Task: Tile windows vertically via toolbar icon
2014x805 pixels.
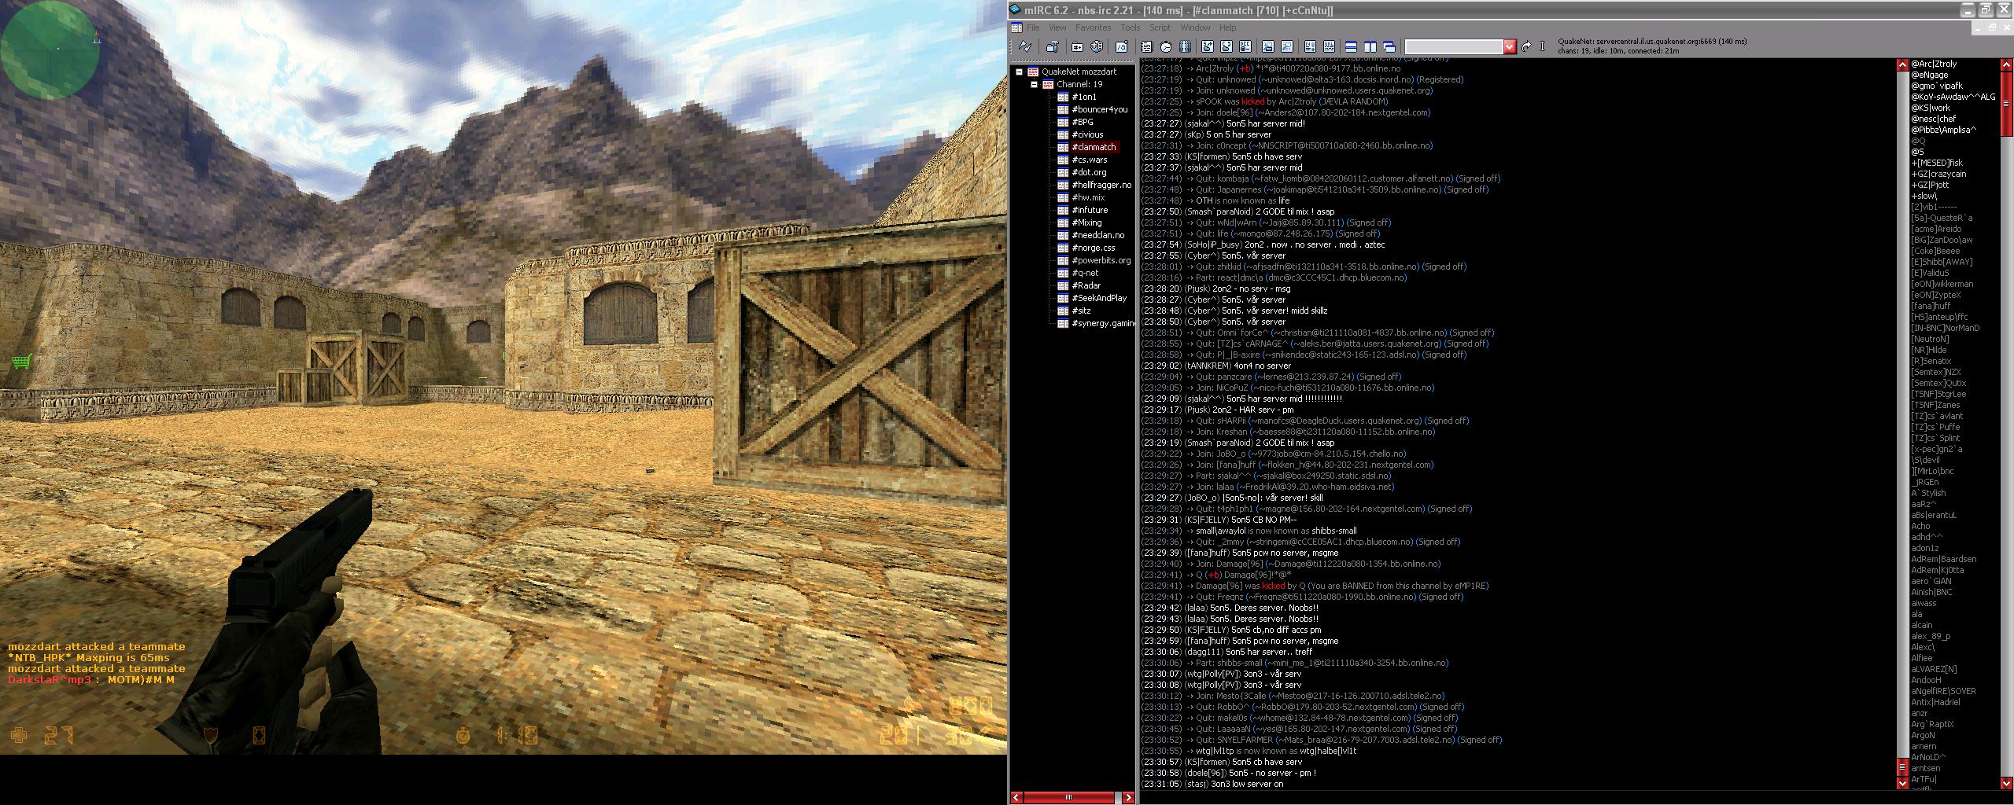Action: pos(1370,46)
